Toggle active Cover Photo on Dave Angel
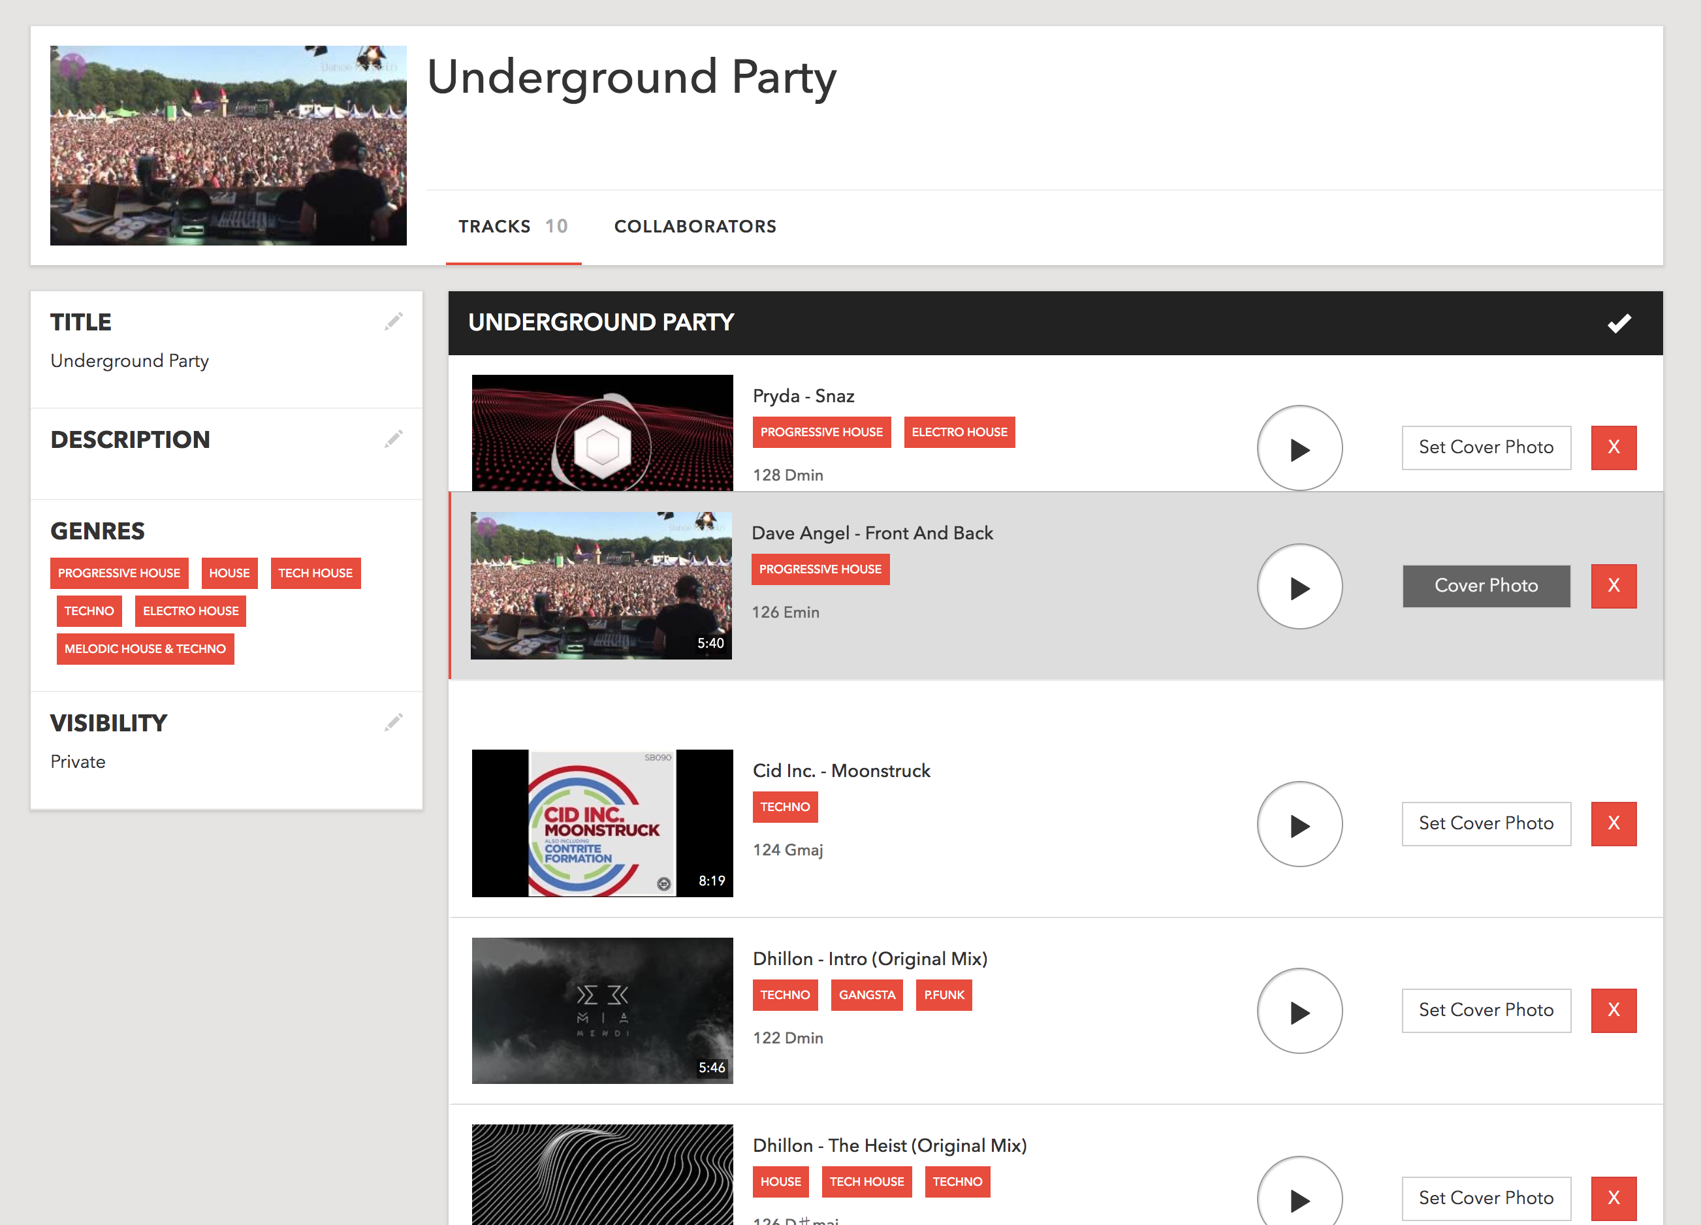The image size is (1701, 1225). click(x=1486, y=586)
